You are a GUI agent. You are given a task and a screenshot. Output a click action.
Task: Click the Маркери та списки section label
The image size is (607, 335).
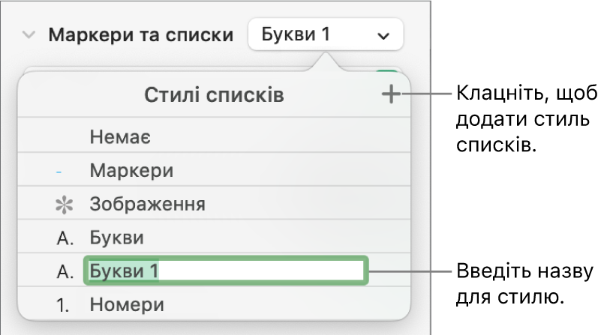140,35
